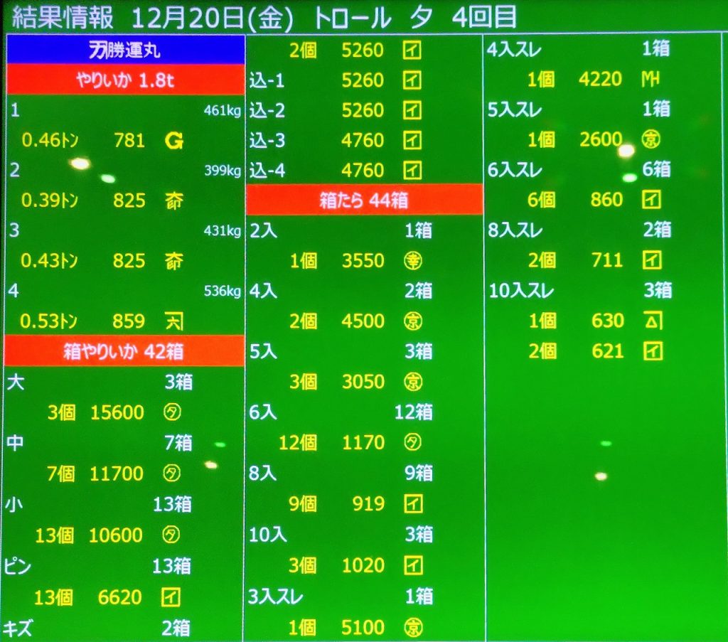Viewport: 728px width, 642px height.
Task: Select the blue 万勝運丸 vessel banner
Action: point(125,50)
